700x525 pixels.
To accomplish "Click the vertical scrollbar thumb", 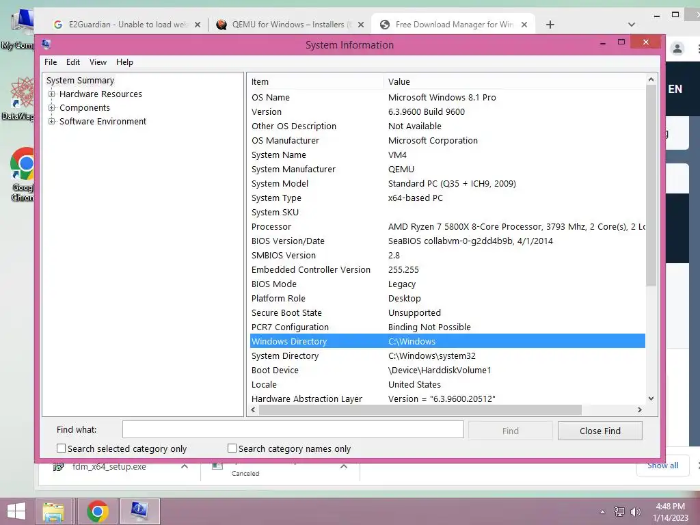I will pos(651,185).
